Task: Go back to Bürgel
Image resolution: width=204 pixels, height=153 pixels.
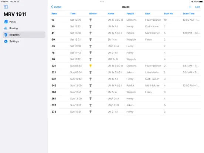Action: pos(56,7)
